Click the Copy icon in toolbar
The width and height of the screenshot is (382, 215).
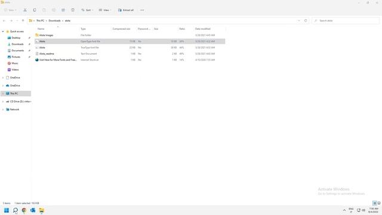35,10
